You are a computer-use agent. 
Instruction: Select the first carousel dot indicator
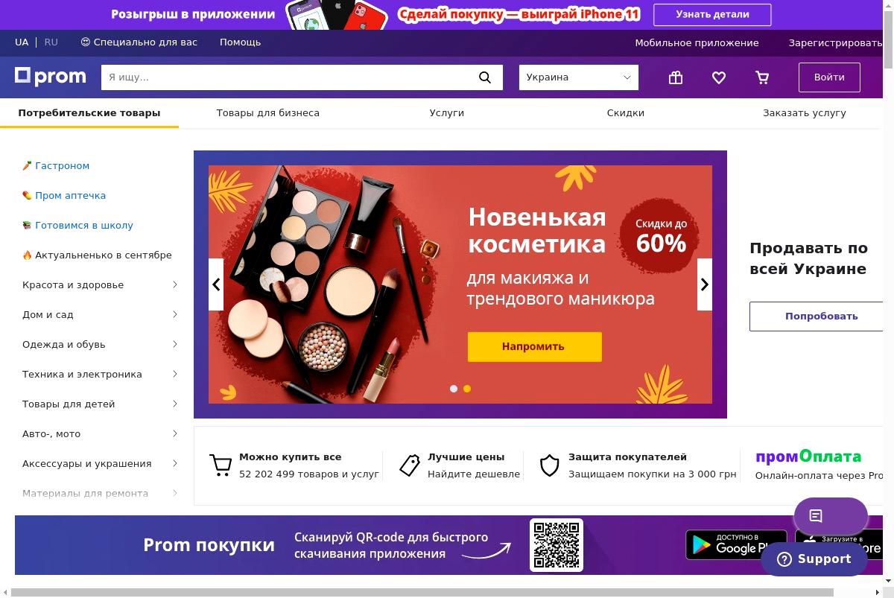pyautogui.click(x=454, y=389)
